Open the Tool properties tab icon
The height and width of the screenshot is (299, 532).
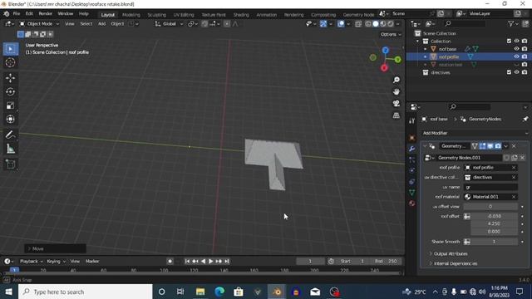click(x=412, y=121)
